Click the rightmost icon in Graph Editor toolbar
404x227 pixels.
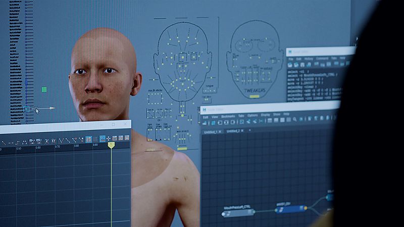[127, 138]
